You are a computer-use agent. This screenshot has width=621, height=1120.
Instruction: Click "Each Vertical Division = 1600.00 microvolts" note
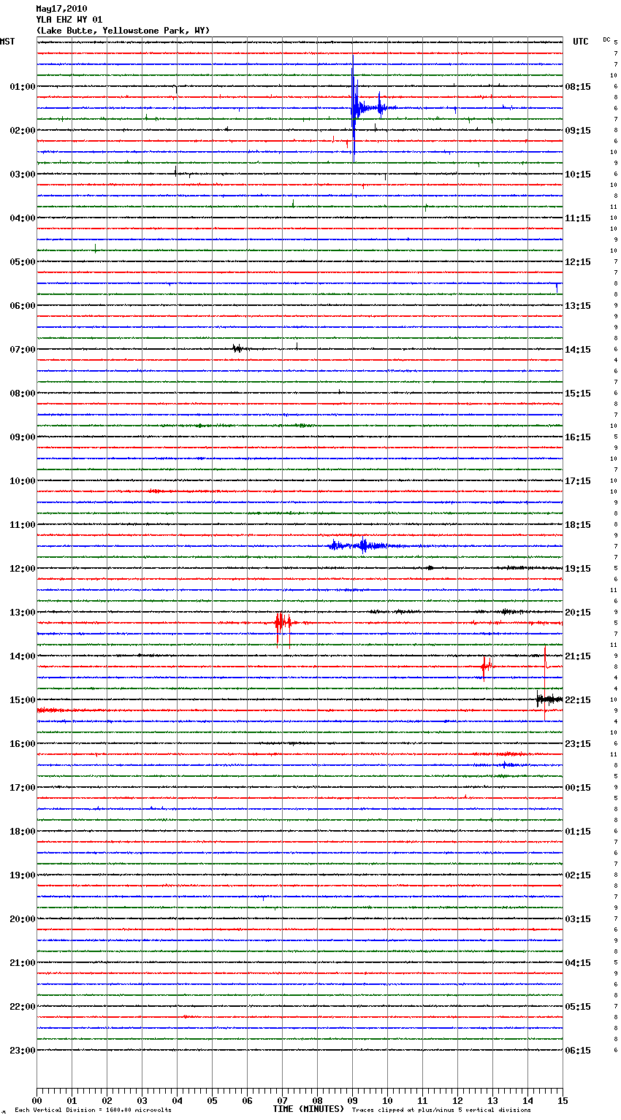(93, 1110)
